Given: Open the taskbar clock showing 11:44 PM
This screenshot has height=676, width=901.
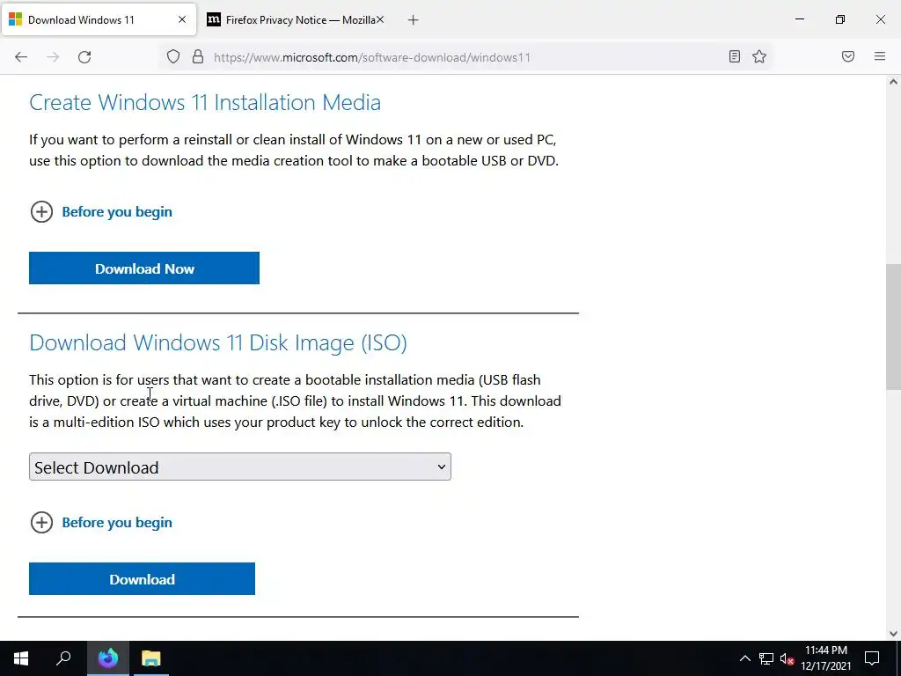Looking at the screenshot, I should (826, 658).
